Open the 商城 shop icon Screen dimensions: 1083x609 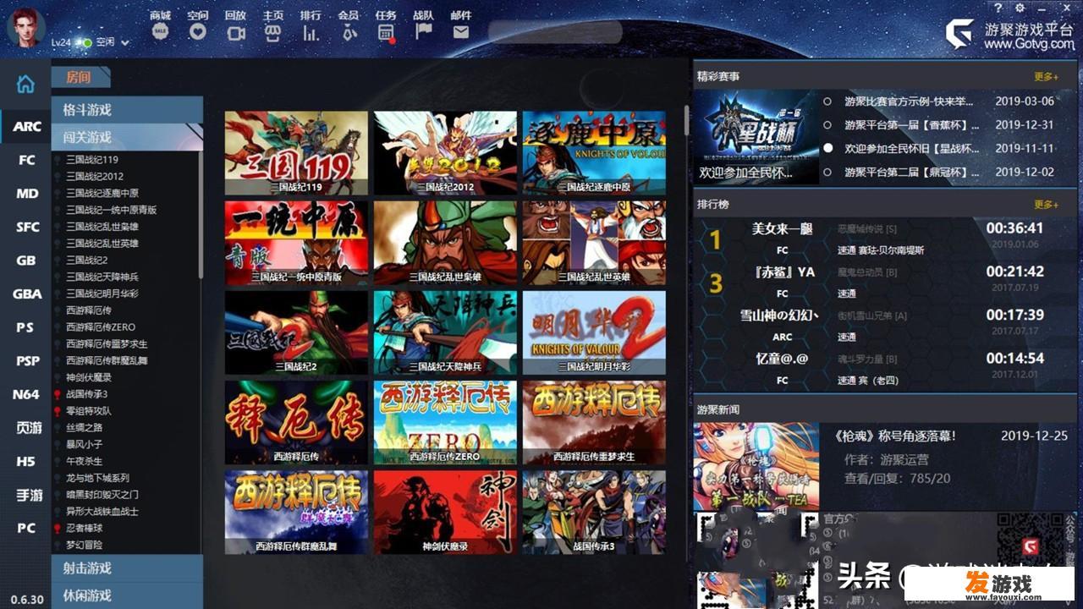click(x=160, y=32)
